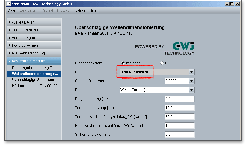This screenshot has height=145, width=246.
Task: Click the Torsionsbelastung input field
Action: point(179,108)
